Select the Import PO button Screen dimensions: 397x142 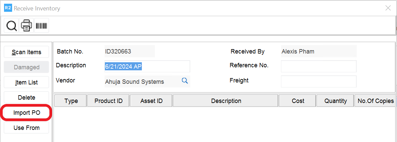pyautogui.click(x=27, y=113)
